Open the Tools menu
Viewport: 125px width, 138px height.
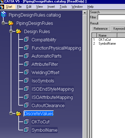point(63,7)
